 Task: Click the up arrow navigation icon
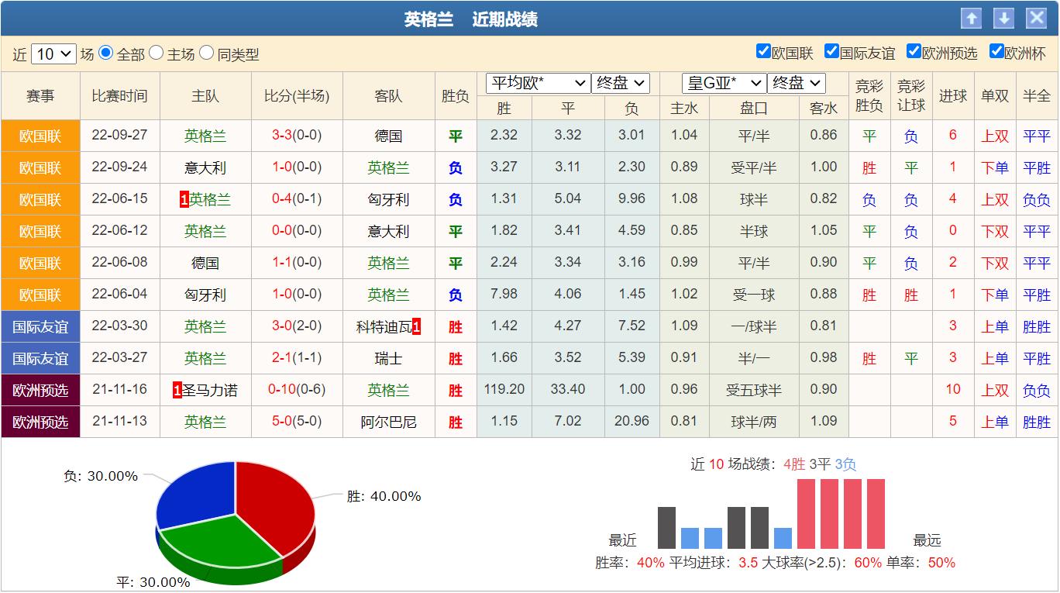click(972, 17)
